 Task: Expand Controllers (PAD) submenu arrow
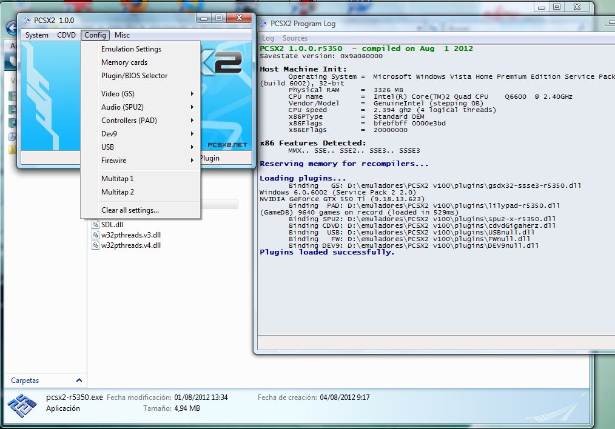pyautogui.click(x=192, y=120)
